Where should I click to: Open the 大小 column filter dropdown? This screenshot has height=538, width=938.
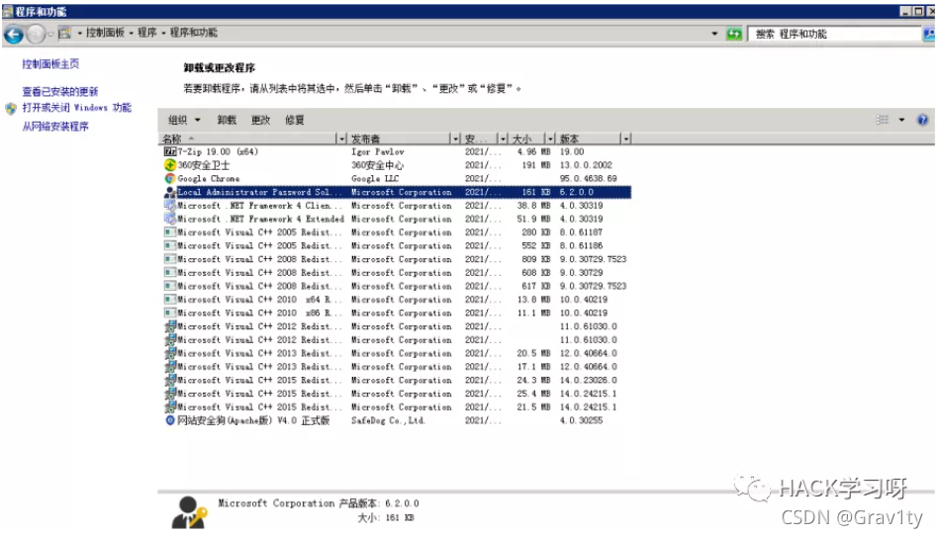point(550,138)
